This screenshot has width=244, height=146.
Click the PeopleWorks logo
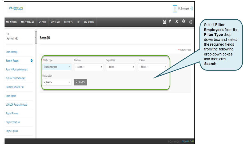coord(16,8)
